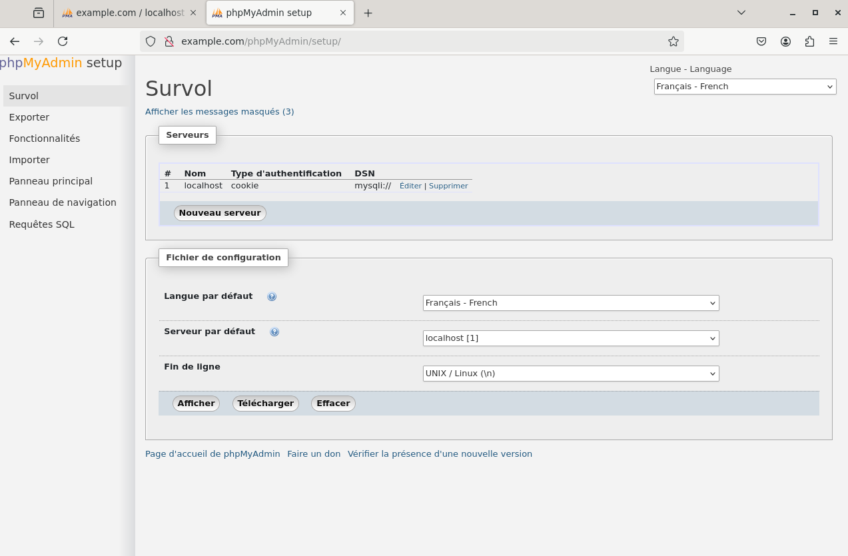Click the 'DSN' column header
The height and width of the screenshot is (556, 848).
click(364, 174)
